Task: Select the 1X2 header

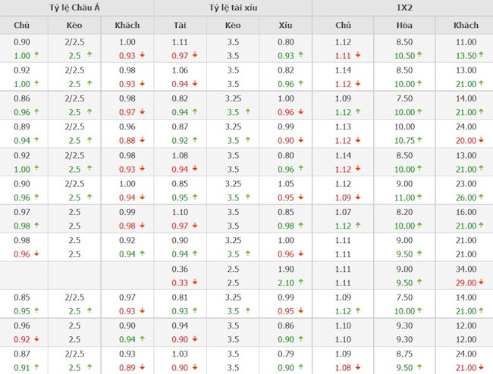Action: tap(402, 8)
